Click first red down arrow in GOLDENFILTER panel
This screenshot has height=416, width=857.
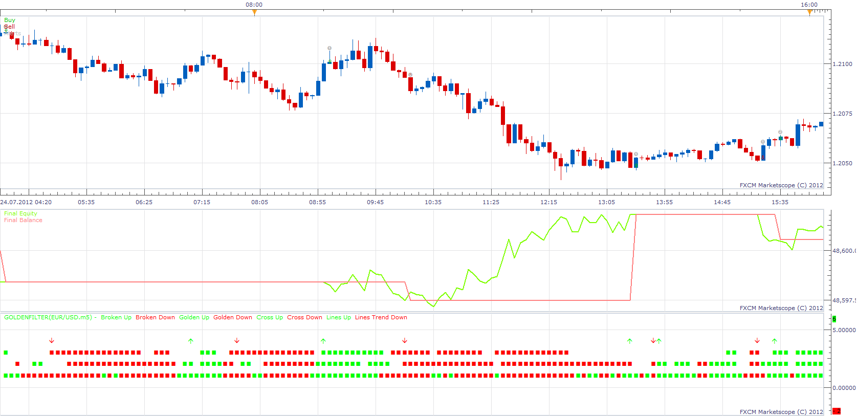[52, 341]
